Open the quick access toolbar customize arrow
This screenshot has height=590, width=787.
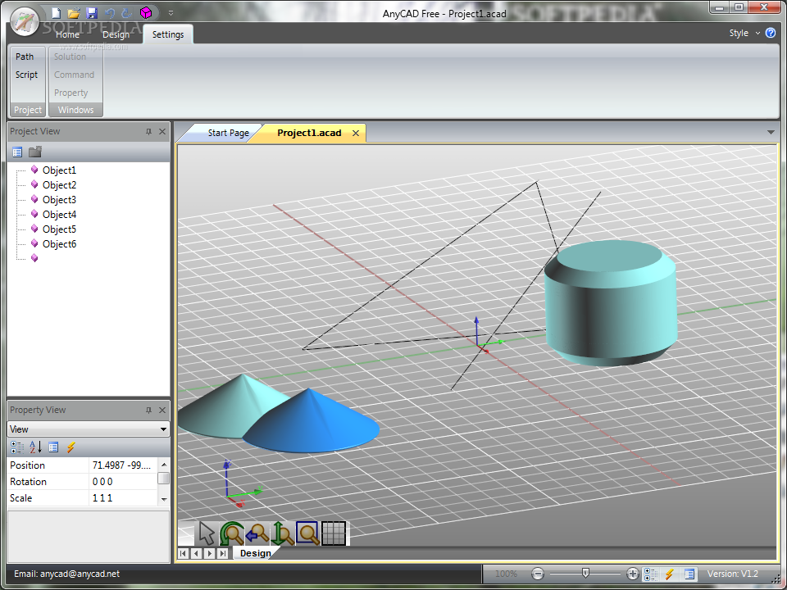tap(171, 13)
